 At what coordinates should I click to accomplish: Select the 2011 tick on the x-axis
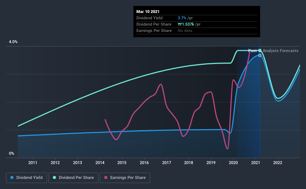[32, 163]
